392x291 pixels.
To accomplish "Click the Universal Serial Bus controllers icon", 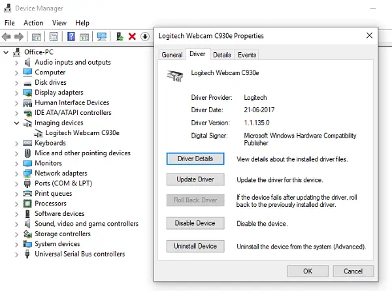I will 27,254.
